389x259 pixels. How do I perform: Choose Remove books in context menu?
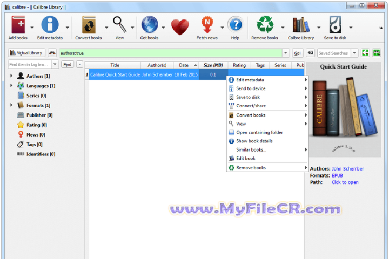tap(268, 168)
